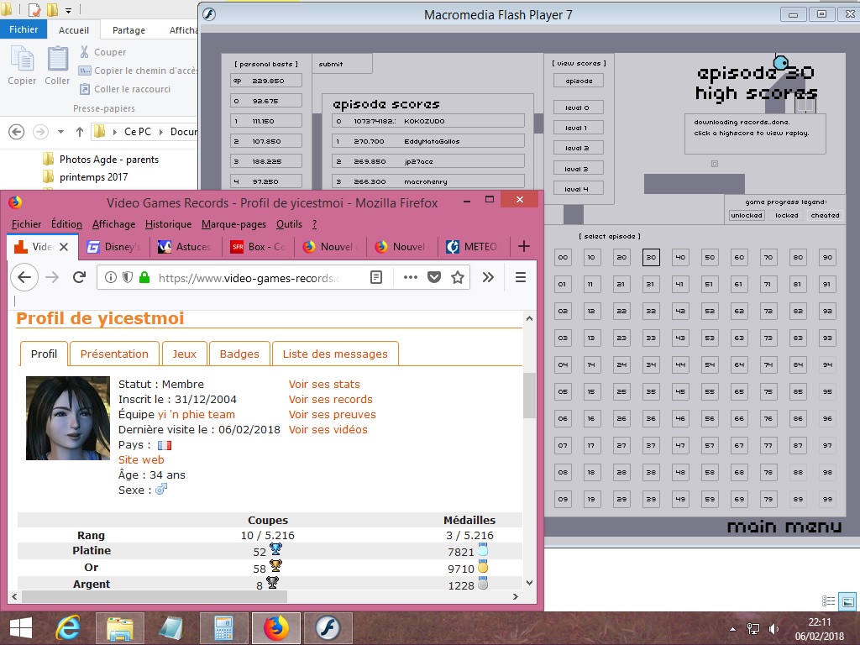This screenshot has width=860, height=645.
Task: Expand Firefox toolbar overflow chevron
Action: click(x=488, y=277)
